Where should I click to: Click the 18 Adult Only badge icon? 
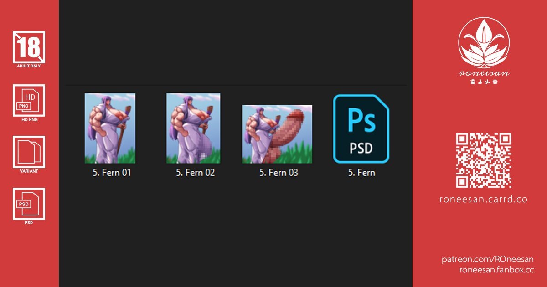29,47
